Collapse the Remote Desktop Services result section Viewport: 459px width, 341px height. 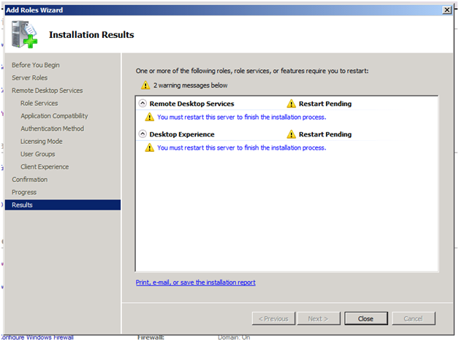click(143, 103)
